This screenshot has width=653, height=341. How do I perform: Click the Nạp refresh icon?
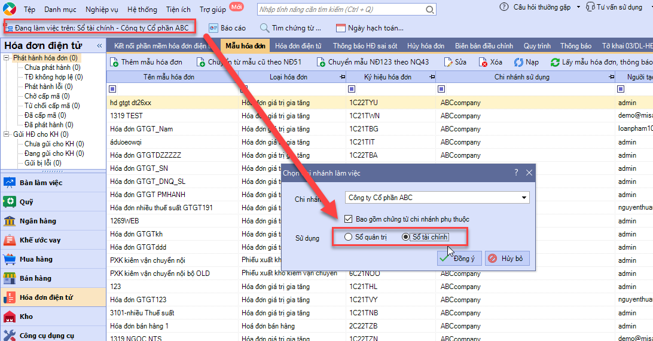click(518, 62)
